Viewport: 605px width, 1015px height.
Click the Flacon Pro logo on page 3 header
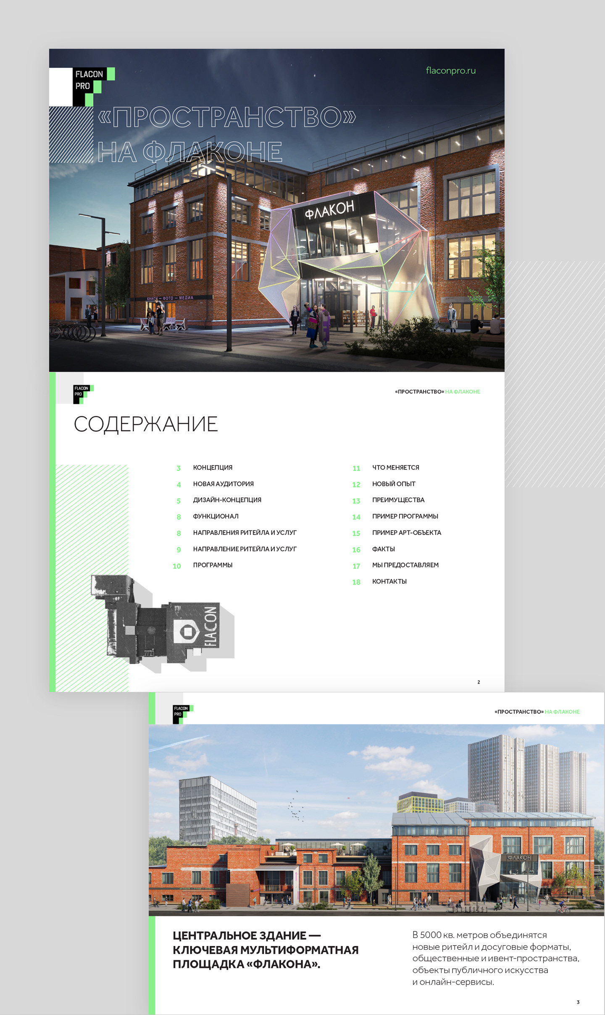click(183, 714)
